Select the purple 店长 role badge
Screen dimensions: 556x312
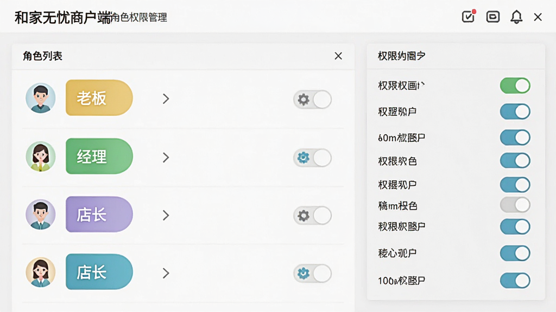pyautogui.click(x=99, y=214)
